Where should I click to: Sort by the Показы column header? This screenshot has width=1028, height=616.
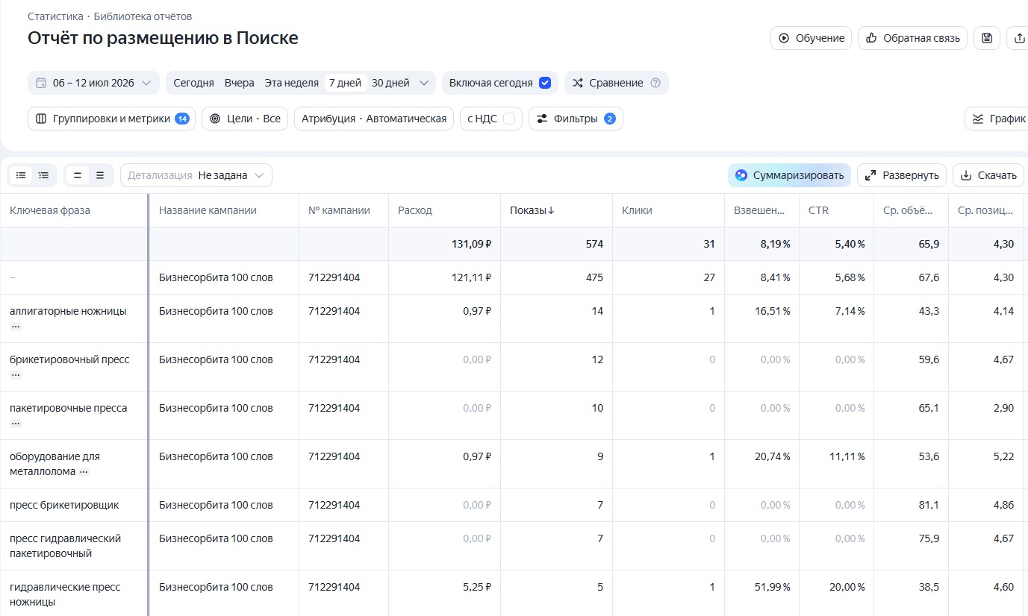(532, 210)
